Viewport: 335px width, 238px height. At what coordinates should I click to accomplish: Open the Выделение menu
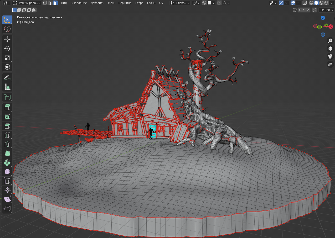tap(79, 3)
